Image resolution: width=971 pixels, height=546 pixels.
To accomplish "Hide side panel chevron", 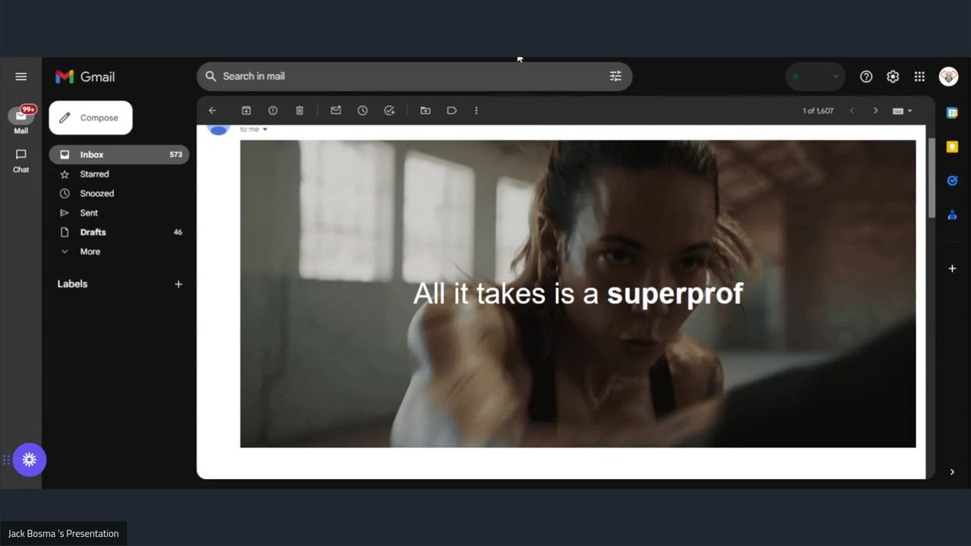I will coord(952,472).
